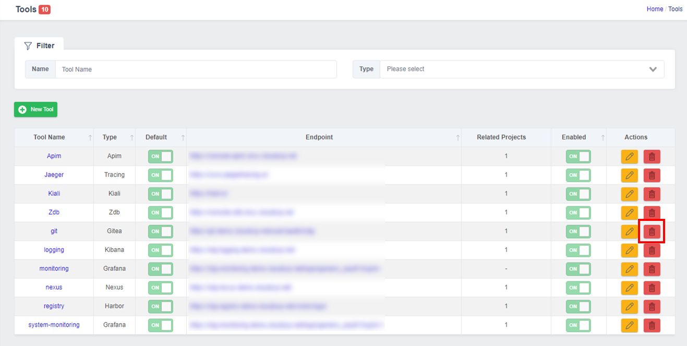Viewport: 687px width, 346px height.
Task: Edit the logging tool with pencil icon
Action: pyautogui.click(x=630, y=250)
